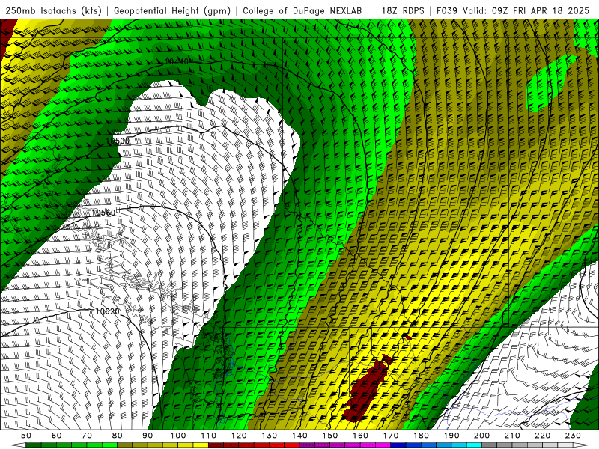The image size is (599, 449).
Task: Click the 130 knots color bar label
Action: click(x=270, y=436)
